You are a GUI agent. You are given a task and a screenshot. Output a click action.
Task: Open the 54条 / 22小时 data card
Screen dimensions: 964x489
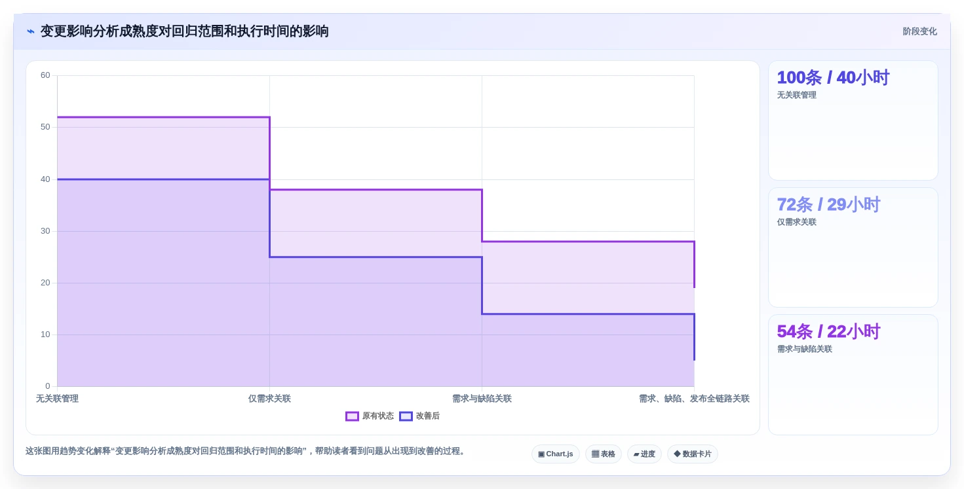[x=853, y=374]
